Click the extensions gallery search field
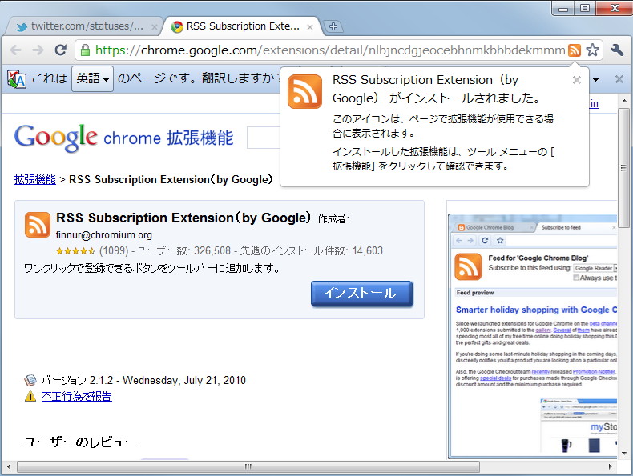Image resolution: width=633 pixels, height=476 pixels. [x=263, y=138]
